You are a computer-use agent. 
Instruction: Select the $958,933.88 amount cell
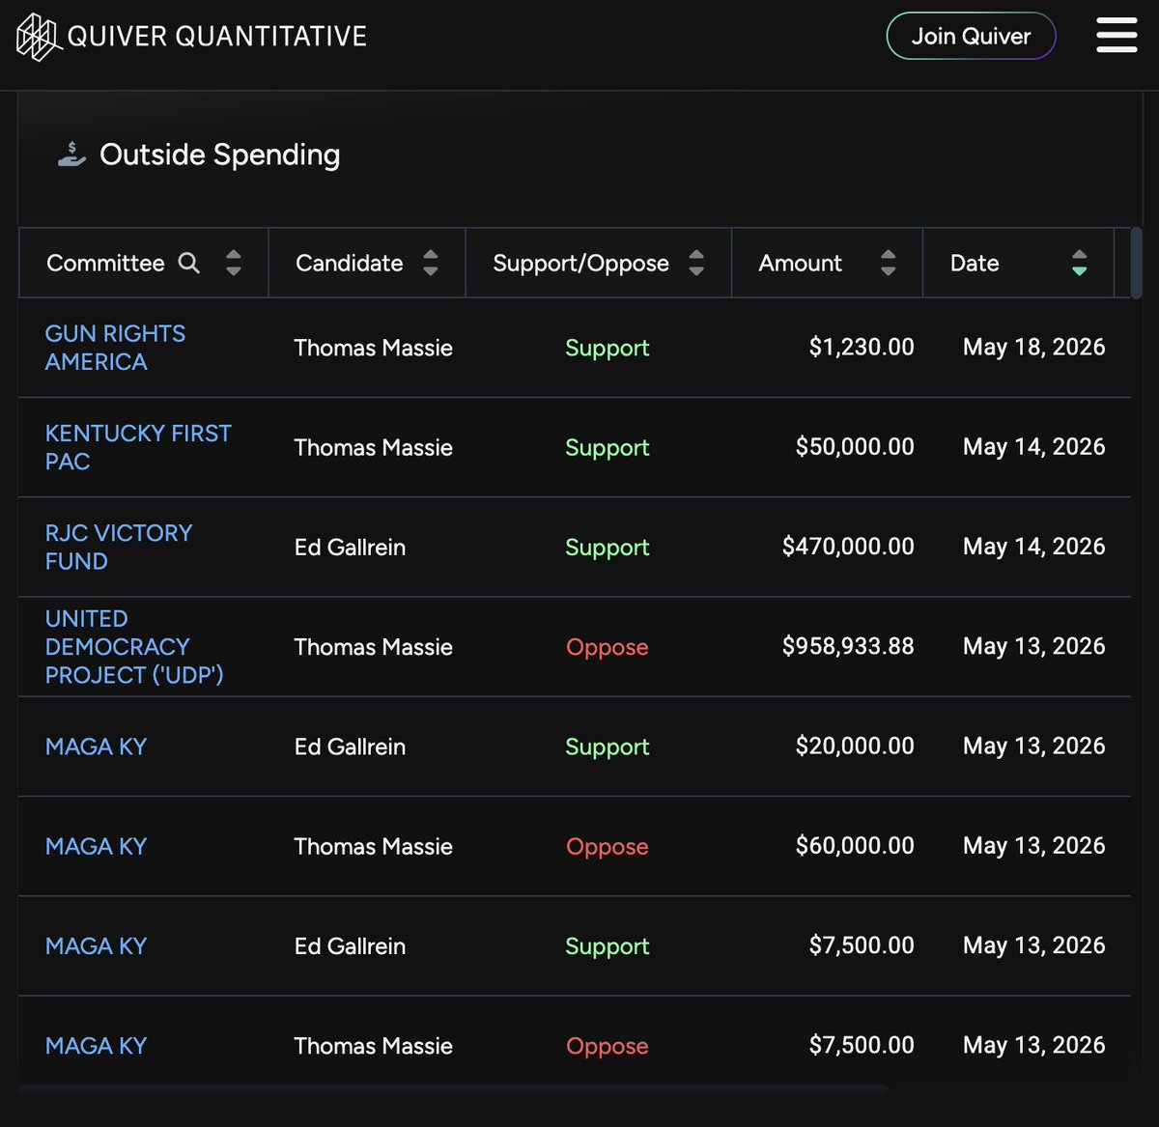848,646
